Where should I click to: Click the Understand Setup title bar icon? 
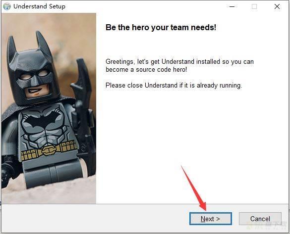[x=7, y=6]
